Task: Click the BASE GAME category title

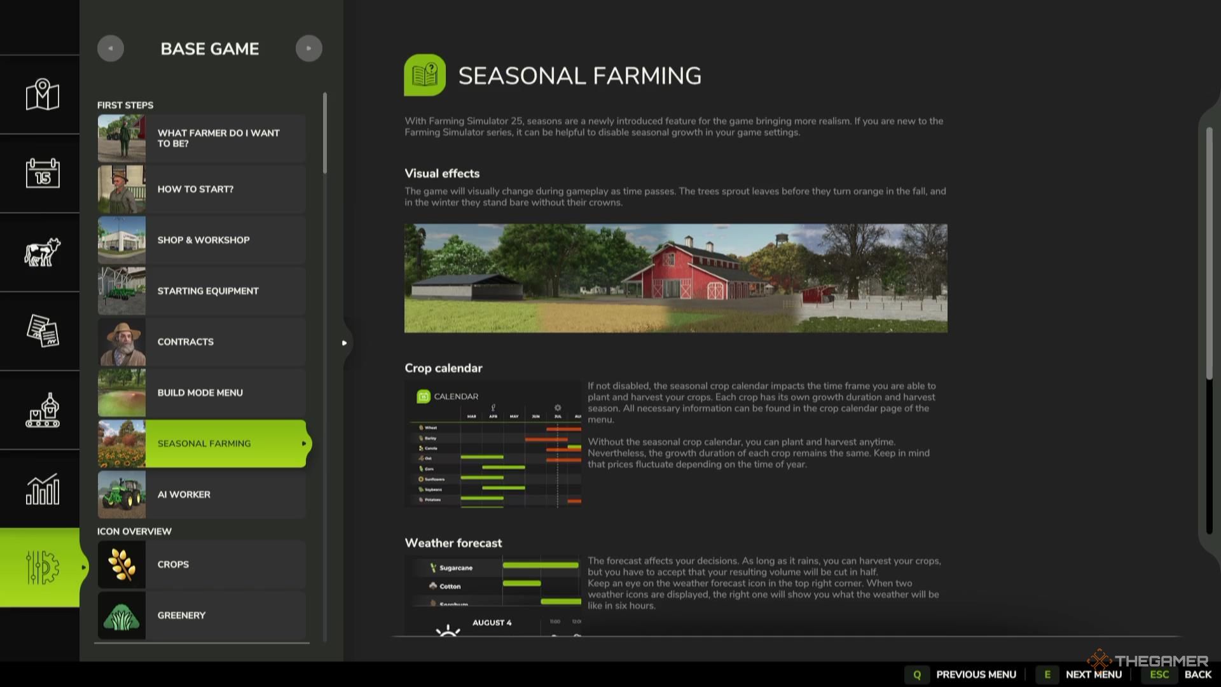Action: point(210,48)
